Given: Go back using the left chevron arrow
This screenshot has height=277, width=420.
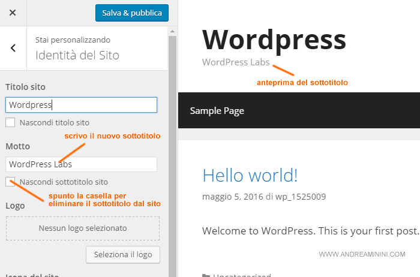Looking at the screenshot, I should [13, 48].
